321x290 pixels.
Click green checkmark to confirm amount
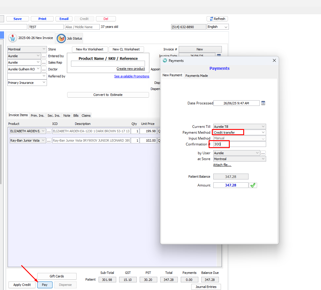253,185
